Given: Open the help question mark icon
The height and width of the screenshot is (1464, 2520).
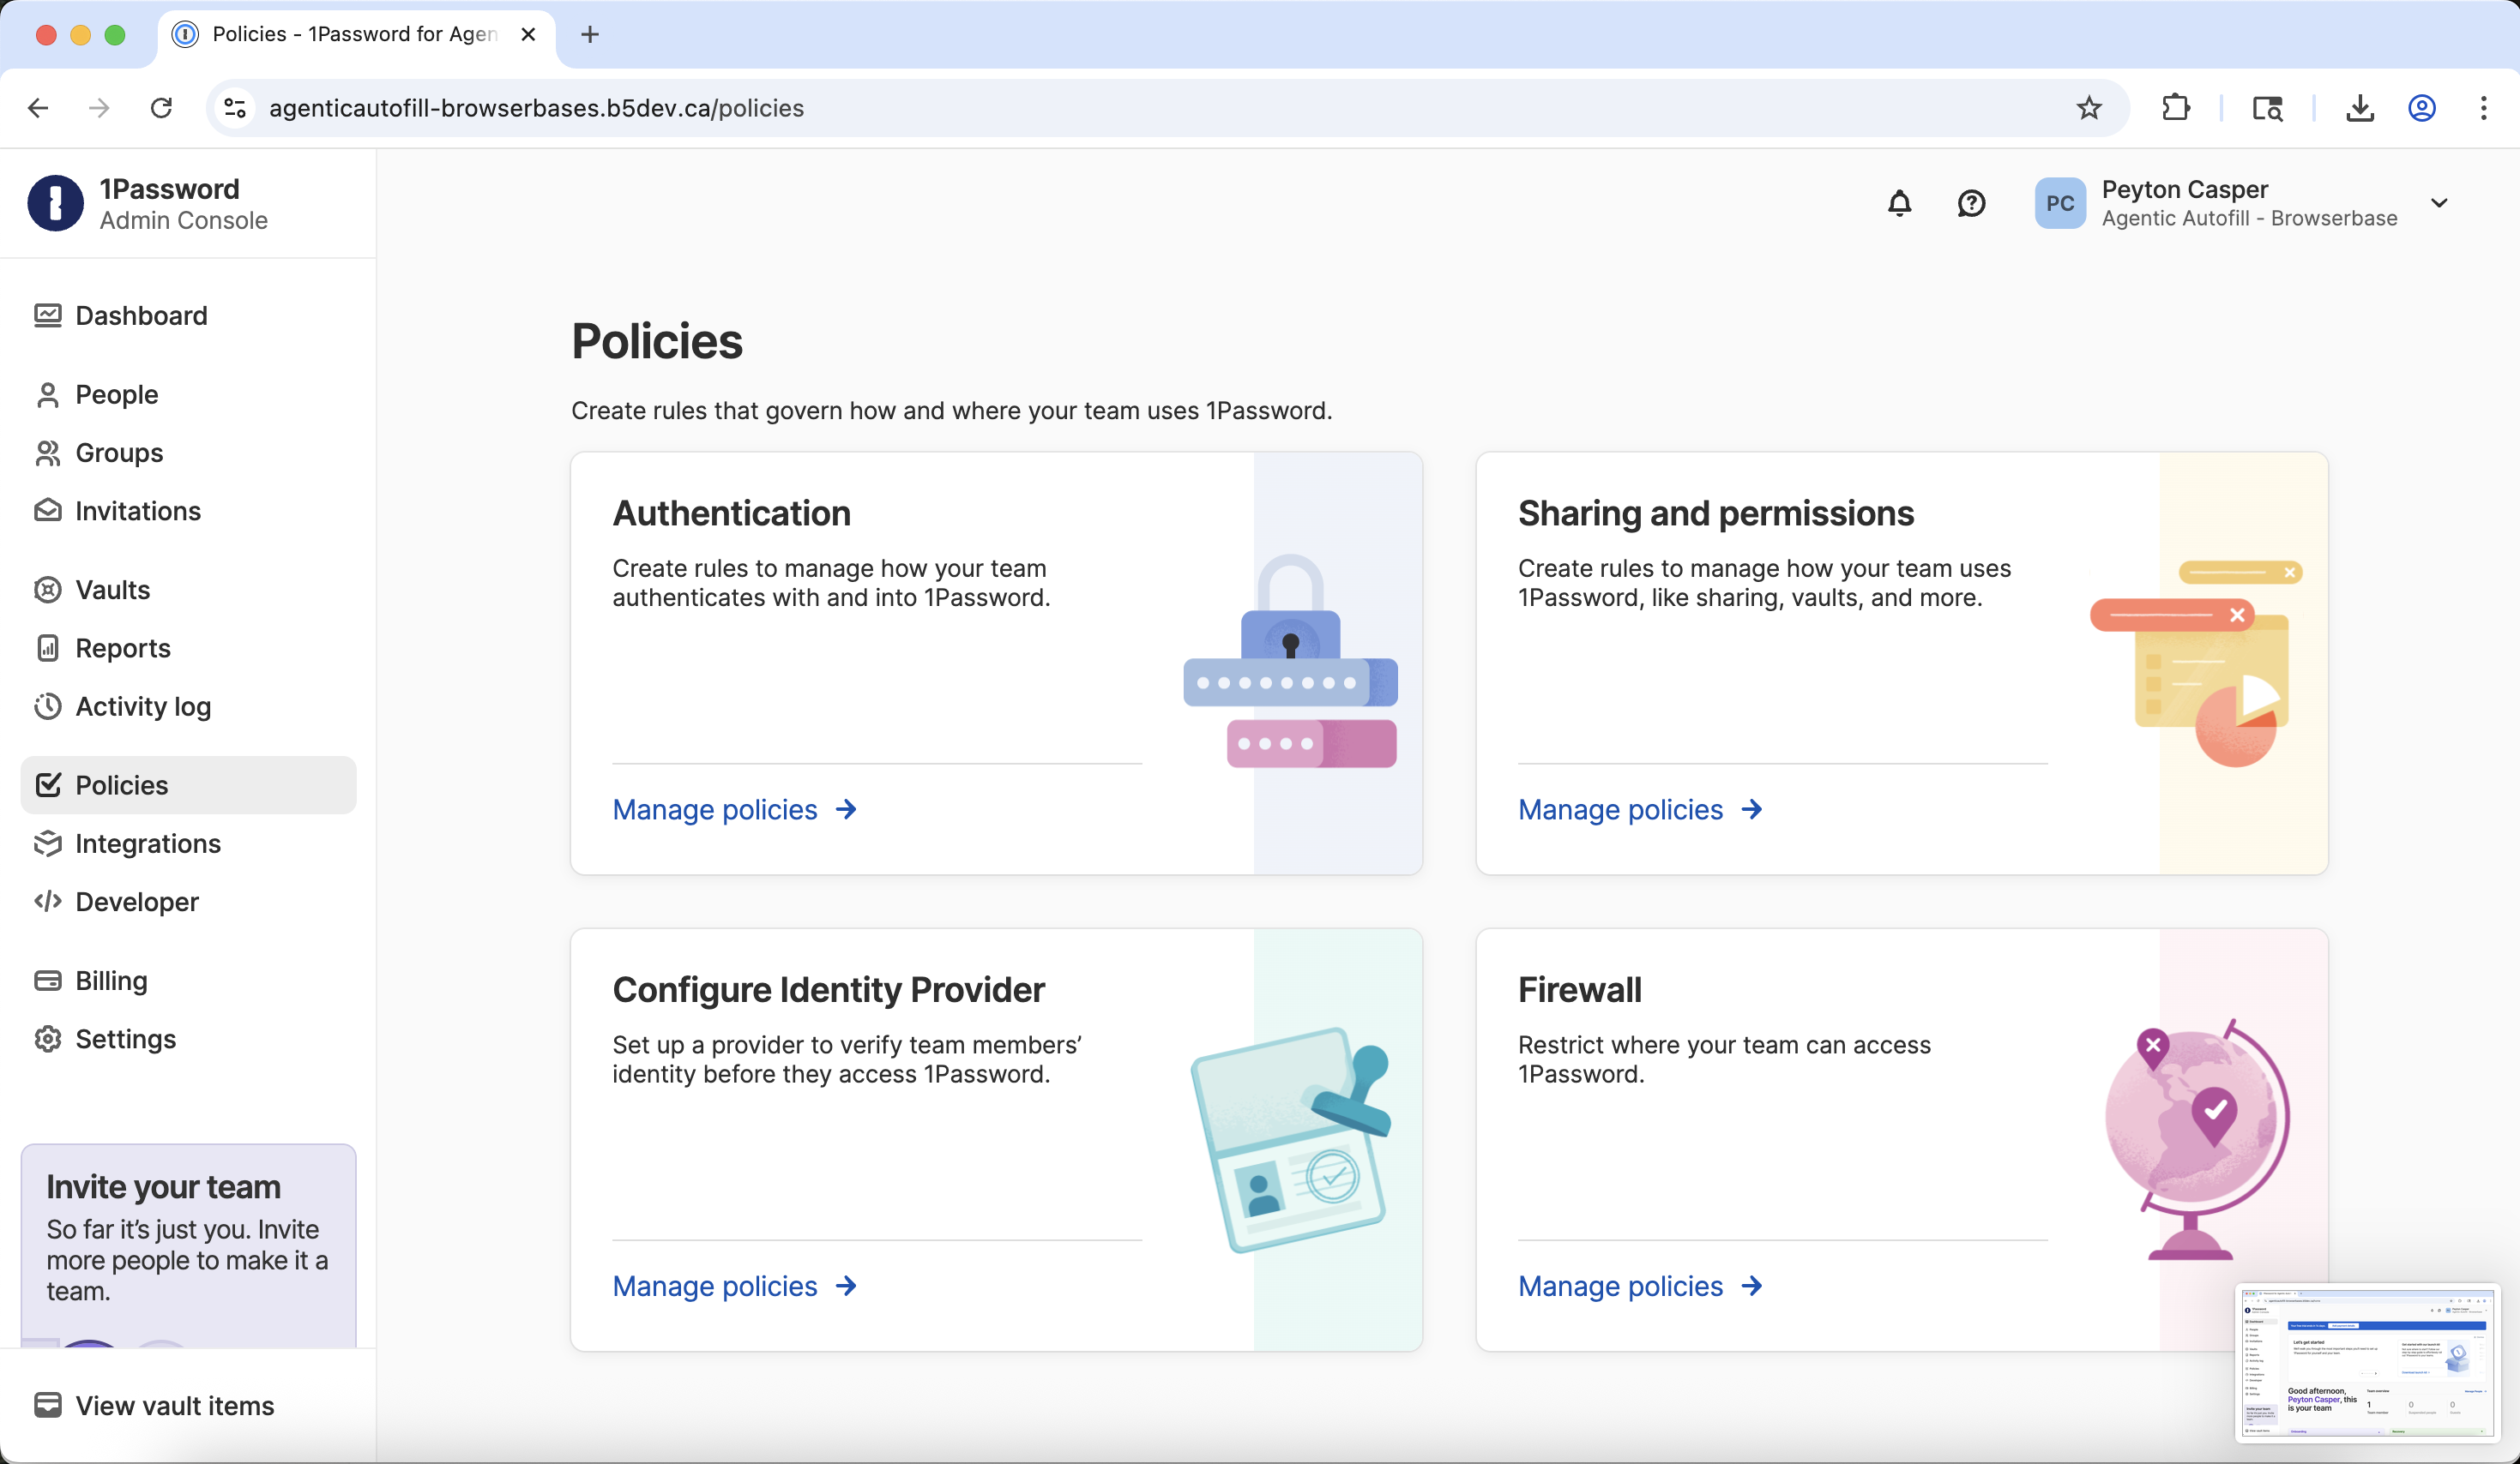Looking at the screenshot, I should pos(1971,204).
